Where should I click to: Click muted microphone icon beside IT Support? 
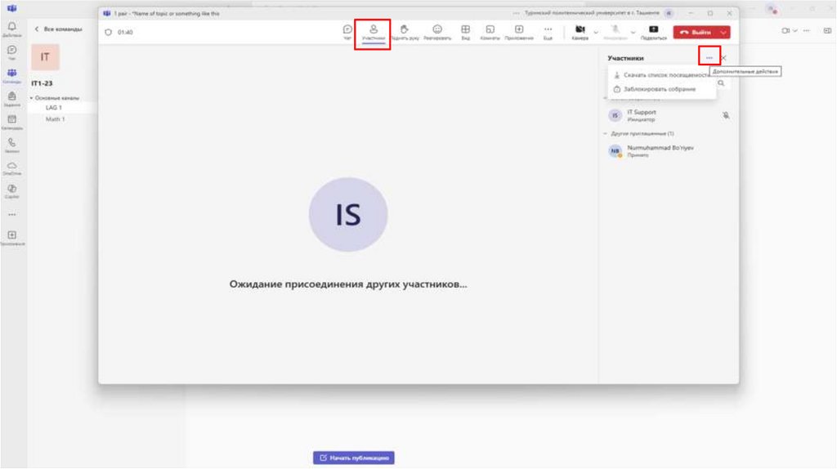[x=726, y=115]
